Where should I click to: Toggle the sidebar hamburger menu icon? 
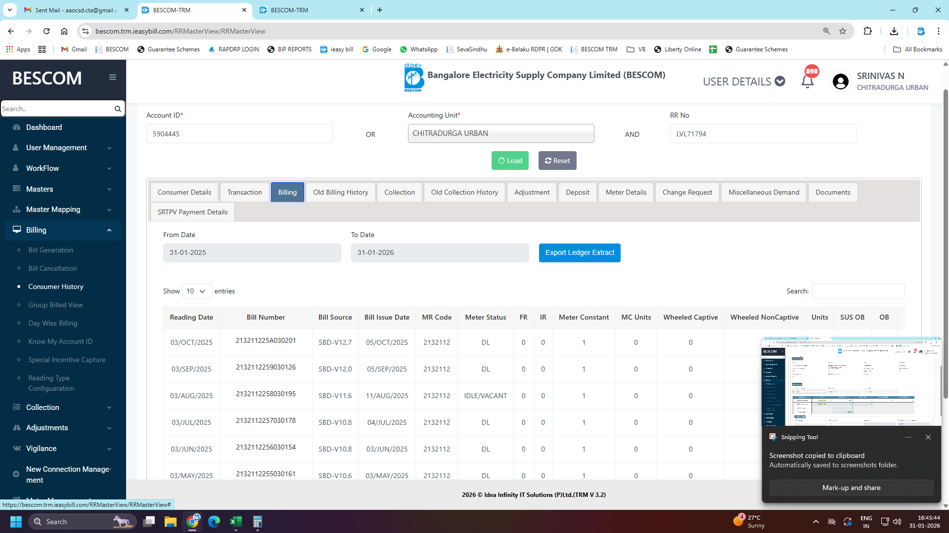pyautogui.click(x=112, y=78)
